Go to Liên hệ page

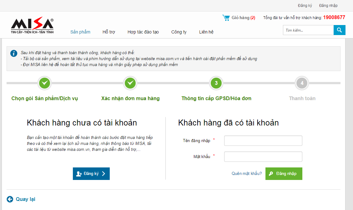(x=206, y=32)
